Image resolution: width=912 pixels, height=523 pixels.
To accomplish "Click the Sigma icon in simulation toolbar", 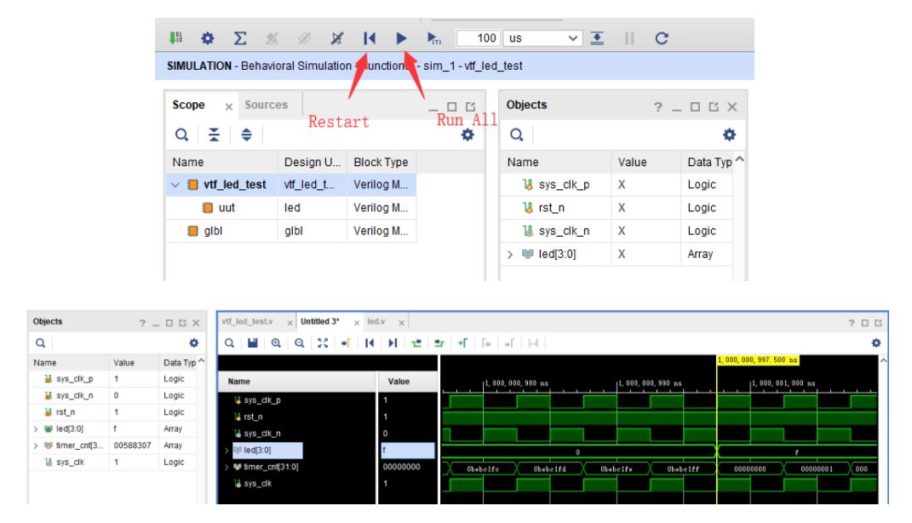I will [x=239, y=38].
